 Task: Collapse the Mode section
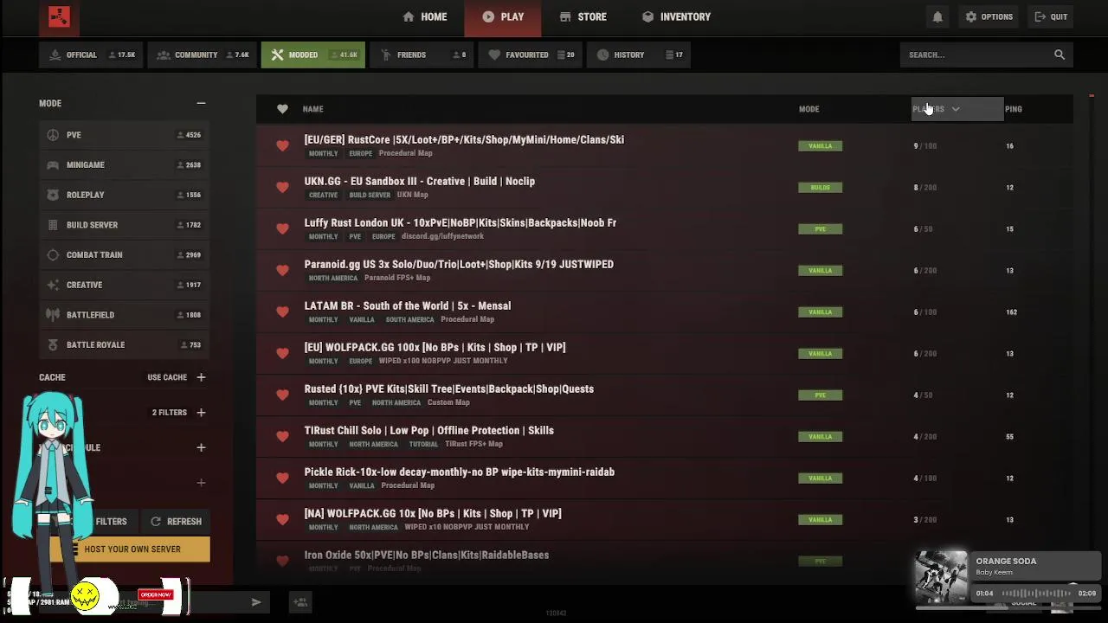coord(201,103)
